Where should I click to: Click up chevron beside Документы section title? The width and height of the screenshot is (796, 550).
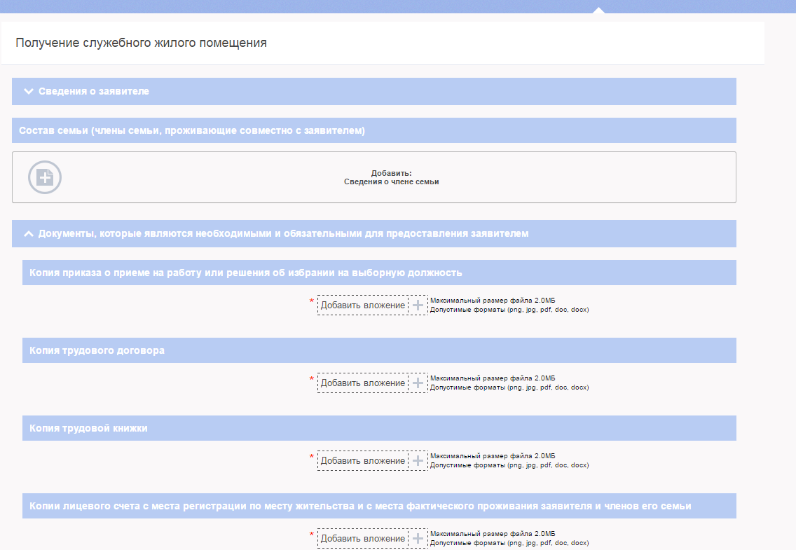[29, 234]
